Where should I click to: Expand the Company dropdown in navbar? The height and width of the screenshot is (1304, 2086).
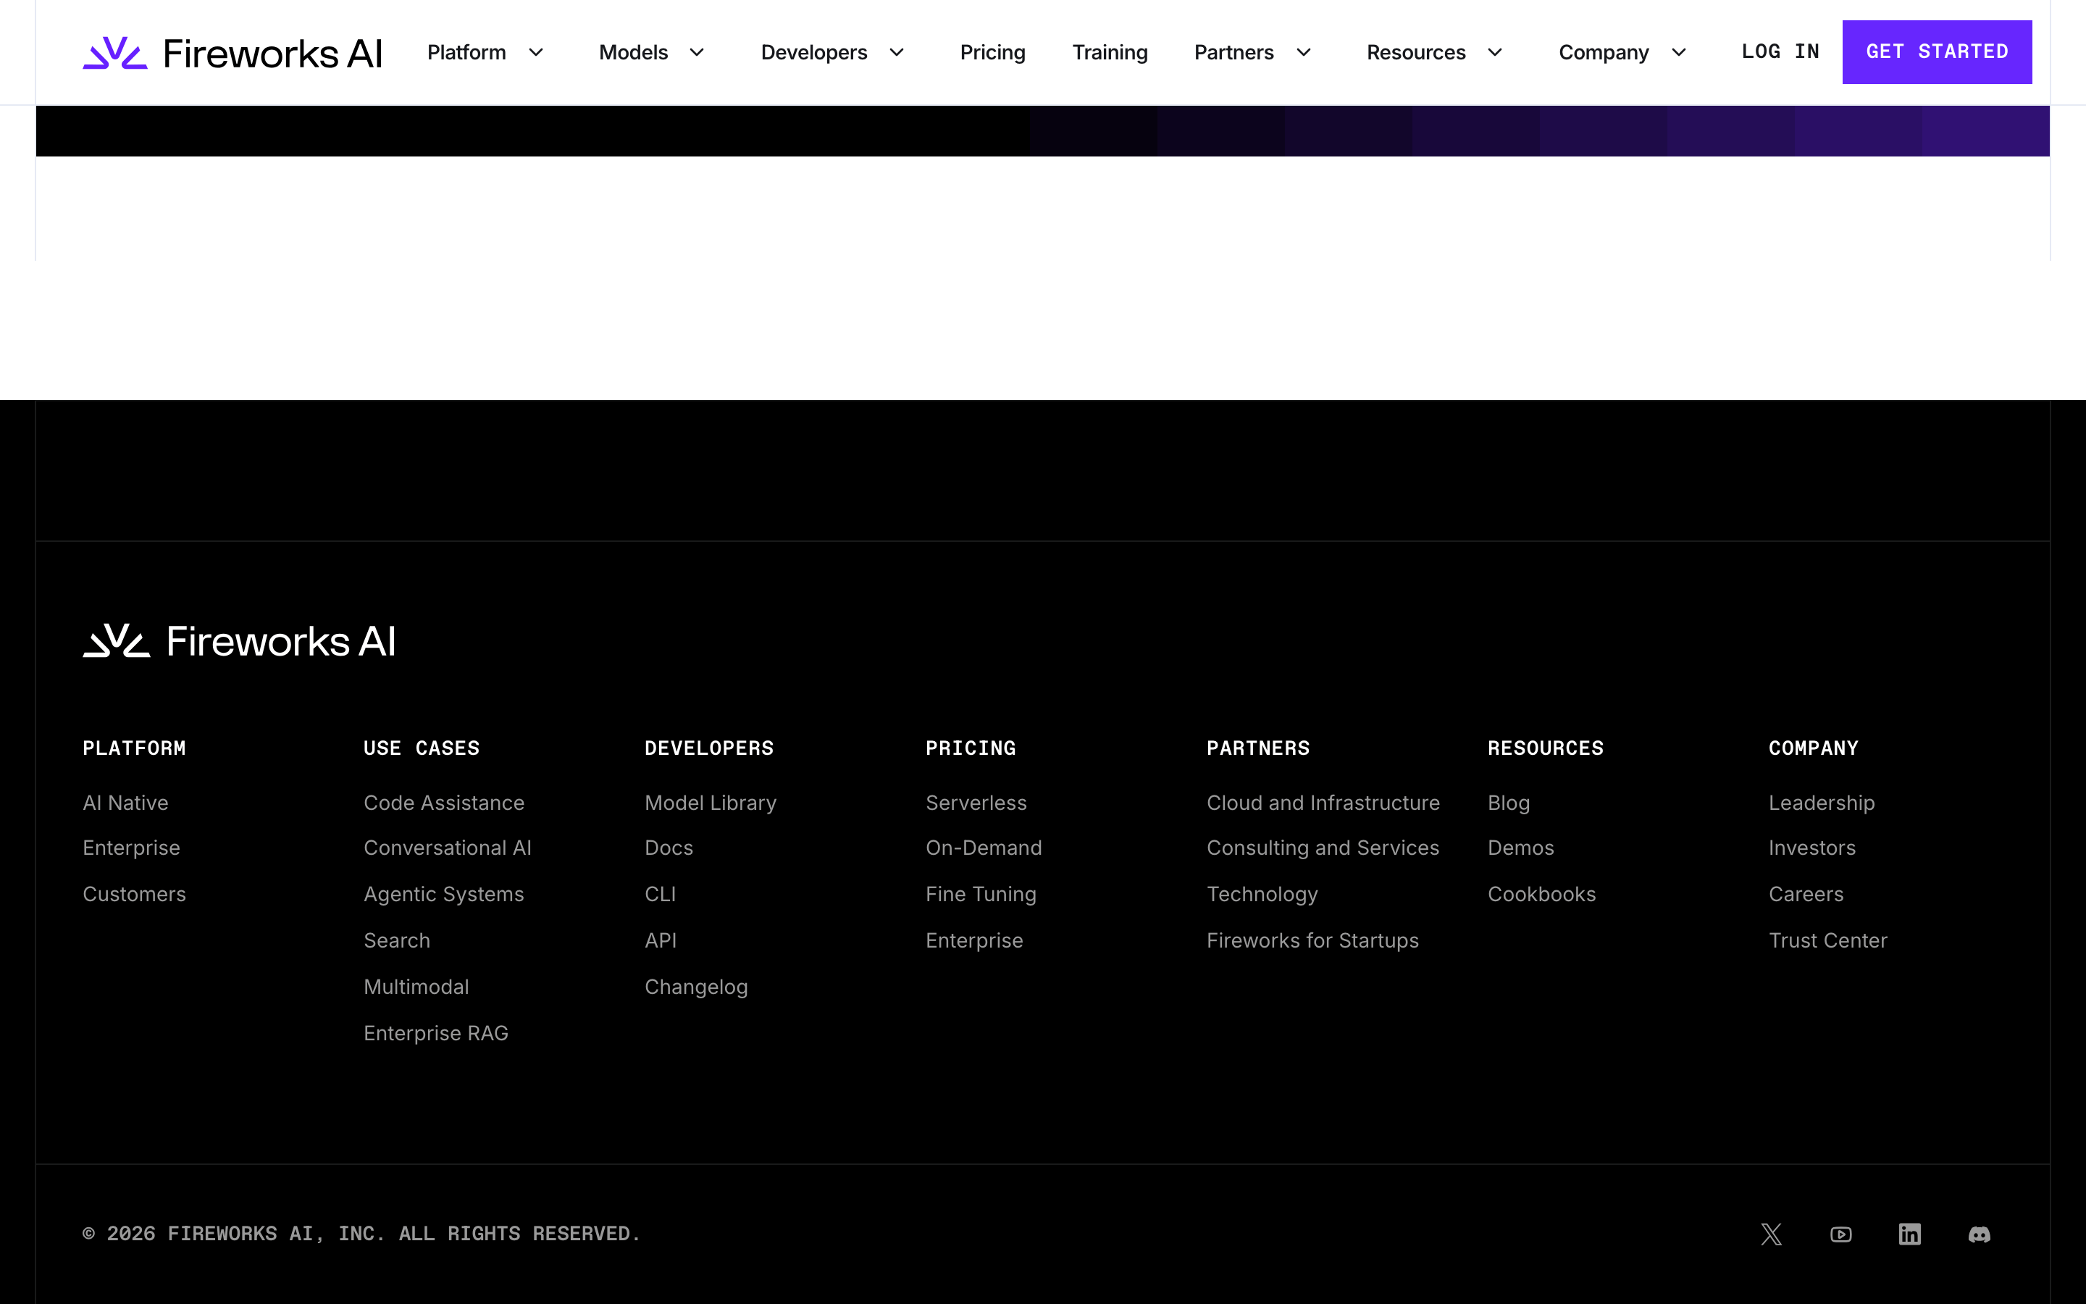[x=1623, y=53]
